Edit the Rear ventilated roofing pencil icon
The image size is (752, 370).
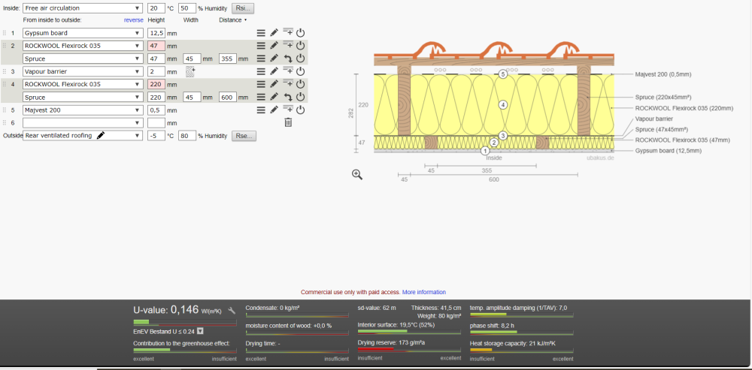tap(101, 135)
